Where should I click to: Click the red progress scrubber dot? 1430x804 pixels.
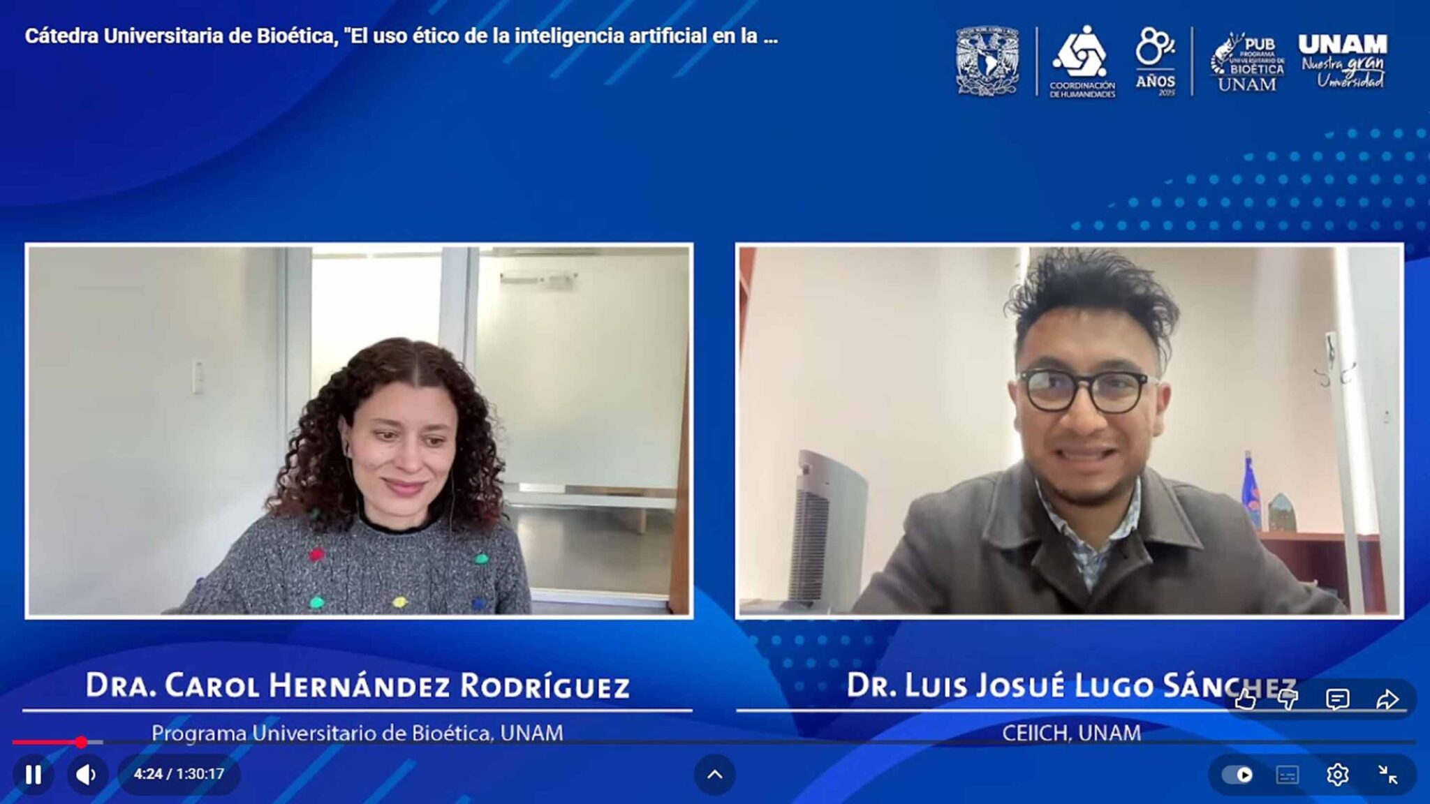[x=81, y=742]
